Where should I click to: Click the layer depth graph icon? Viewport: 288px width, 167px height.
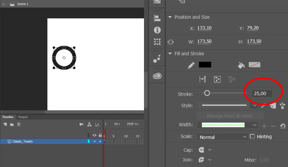(97, 125)
